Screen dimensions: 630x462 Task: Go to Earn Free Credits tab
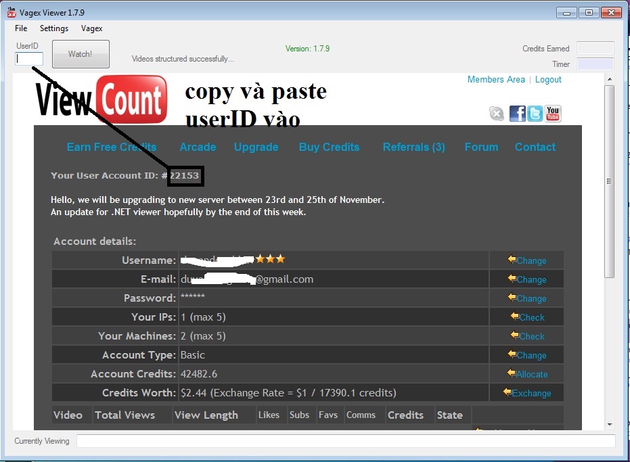coord(112,147)
